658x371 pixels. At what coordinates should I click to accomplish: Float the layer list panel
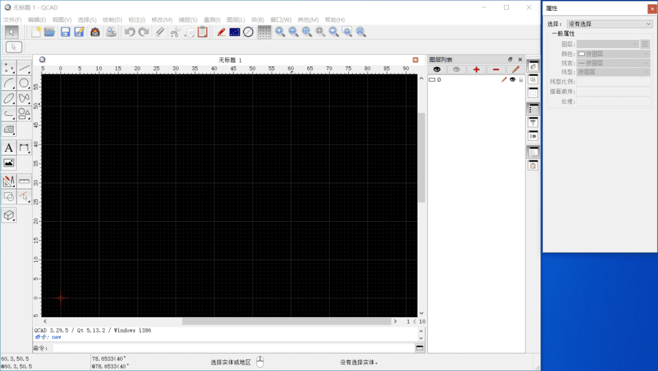pyautogui.click(x=510, y=60)
